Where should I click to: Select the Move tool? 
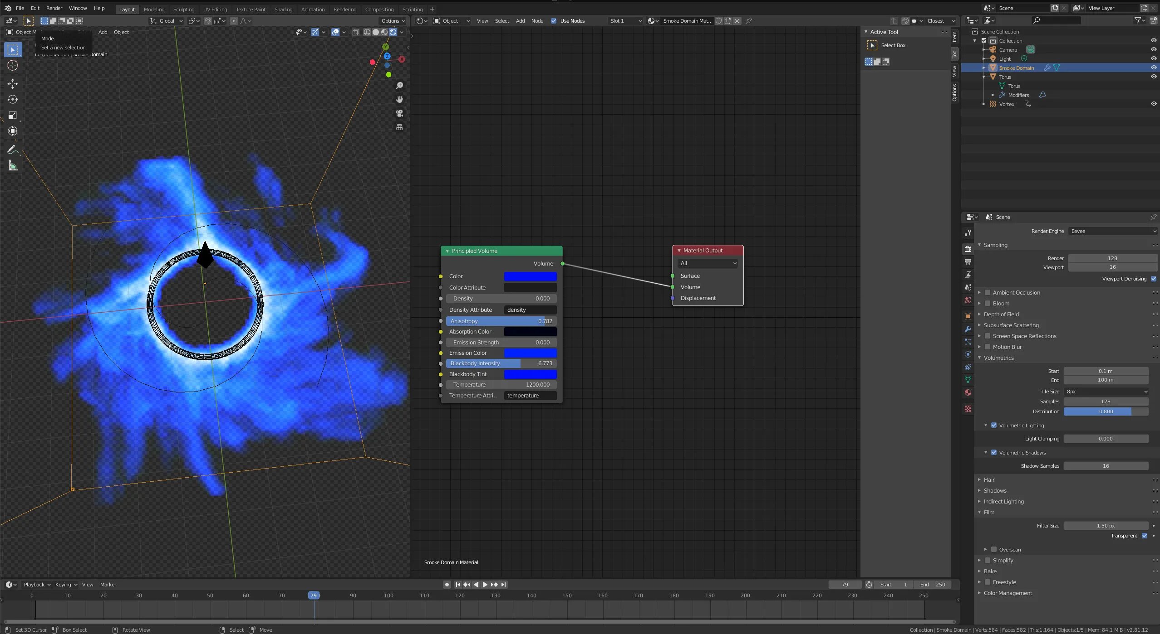pos(13,83)
